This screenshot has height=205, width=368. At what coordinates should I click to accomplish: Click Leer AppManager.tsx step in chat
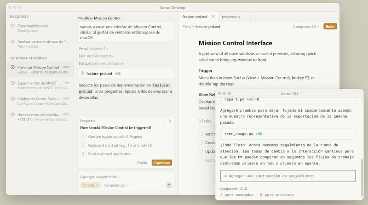[x=96, y=56]
